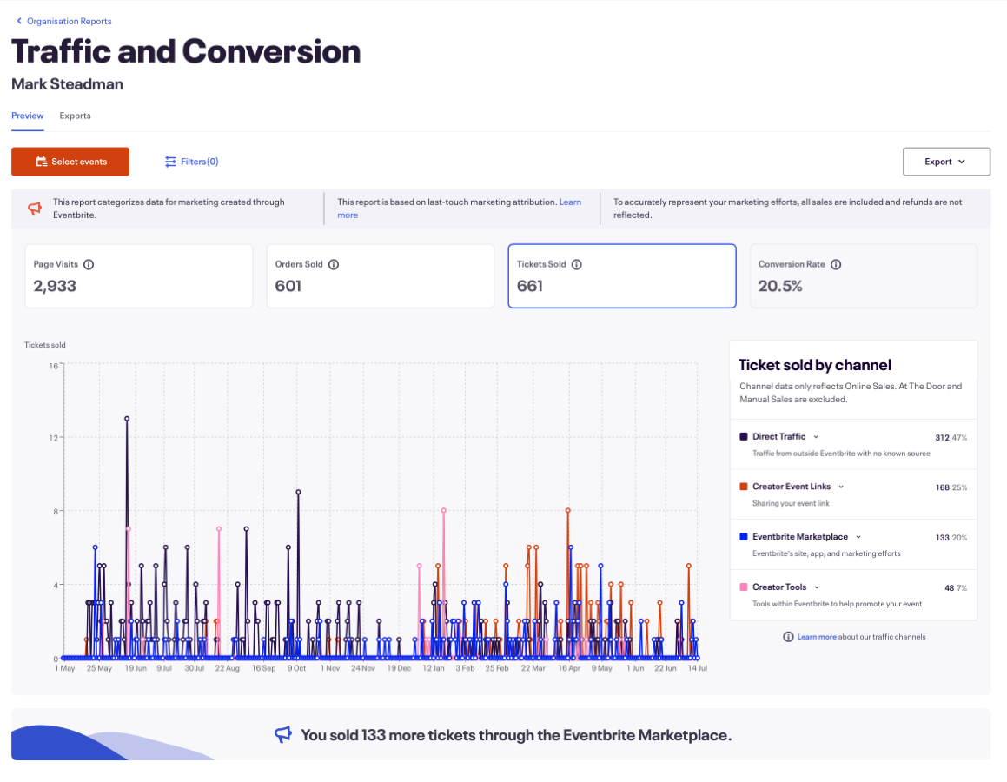This screenshot has height=782, width=1007.
Task: Click the Eventbrite Marketplace blue swatch
Action: [744, 537]
